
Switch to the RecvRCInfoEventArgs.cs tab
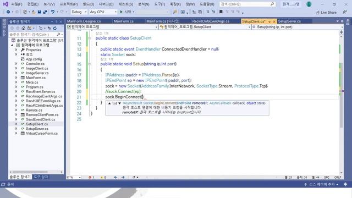[x=211, y=21]
